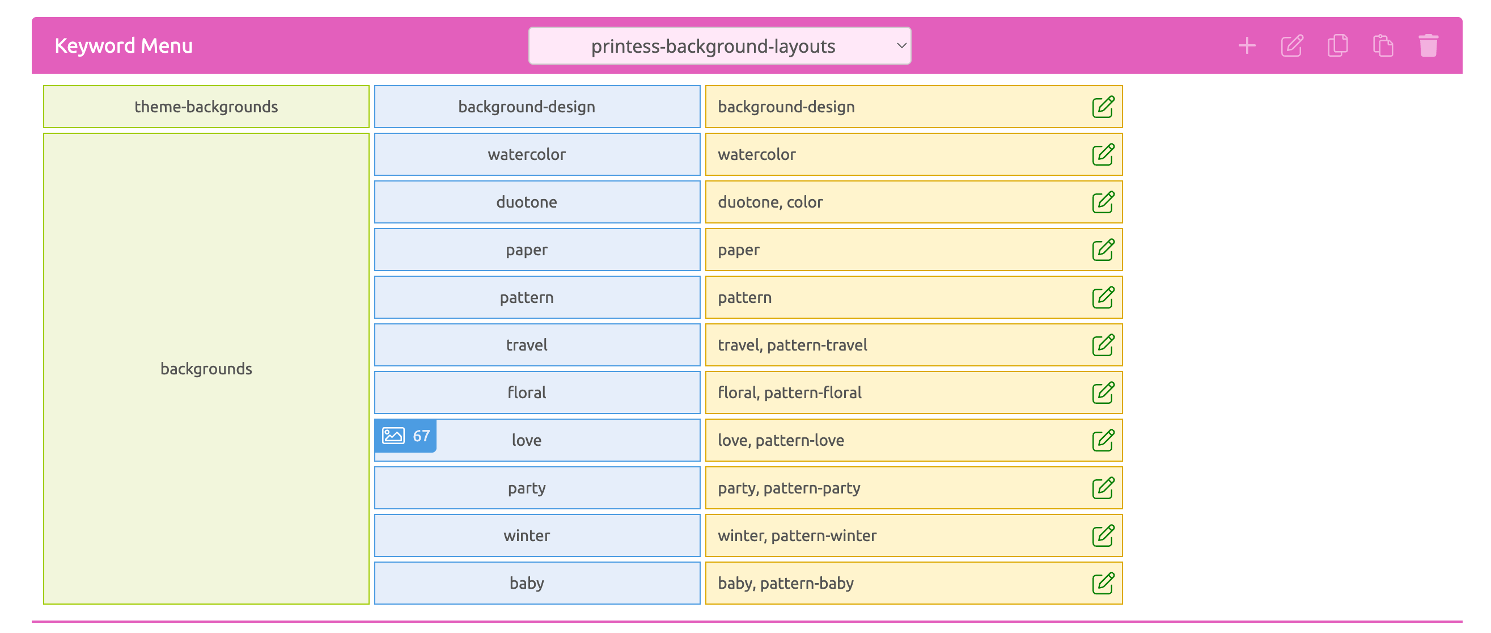Viewport: 1491px width, 633px height.
Task: Edit synonyms for the watercolor keyword
Action: [x=1104, y=154]
